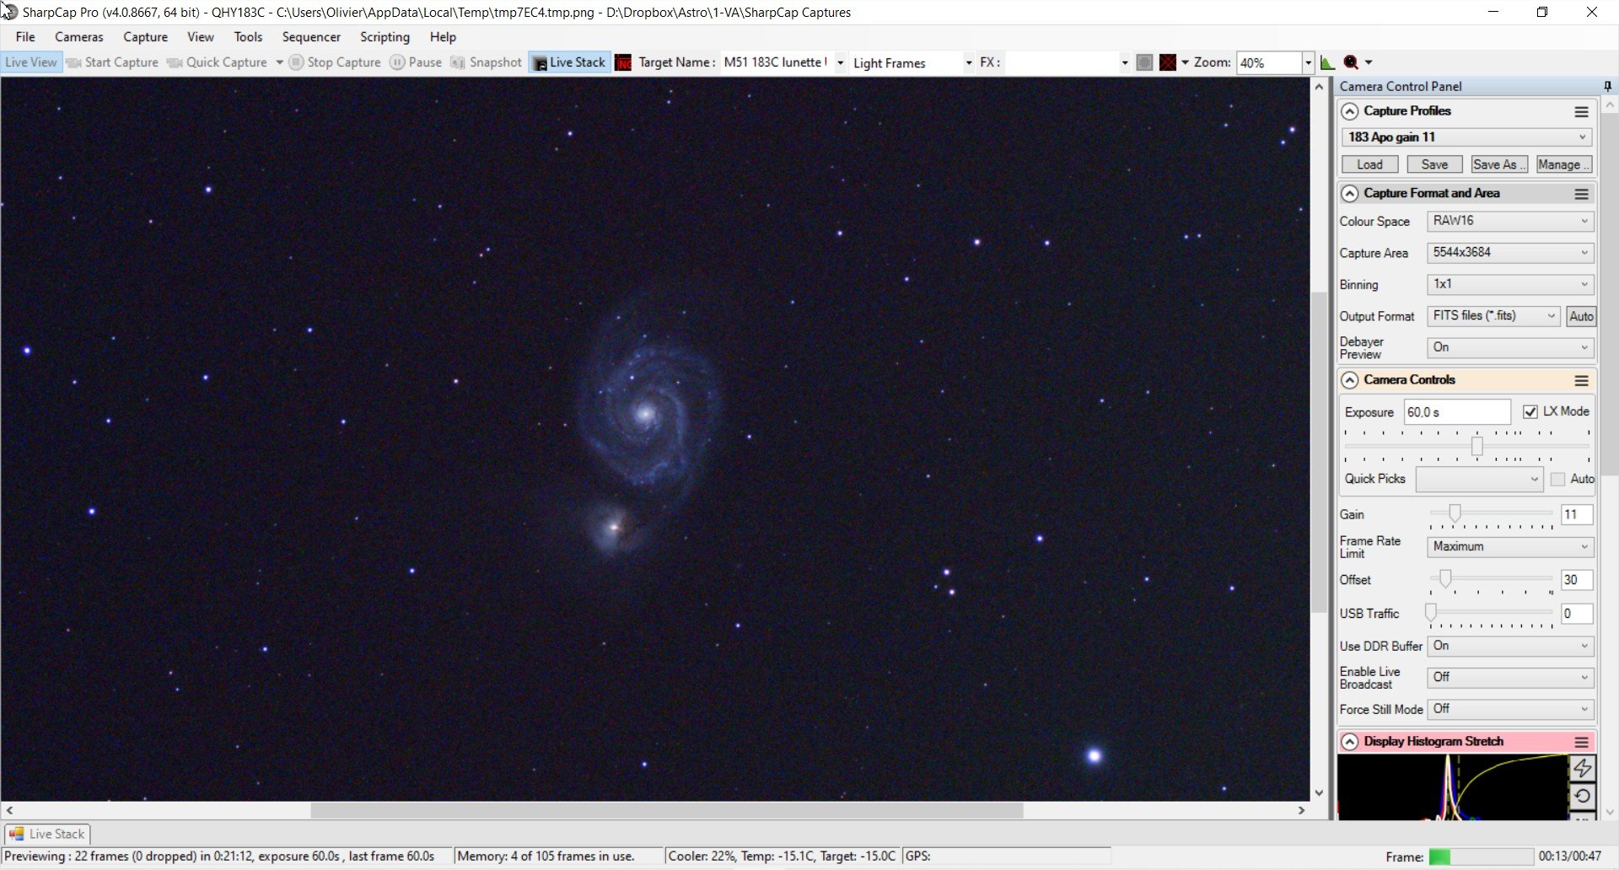Open the Frame Rate Limit dropdown
The width and height of the screenshot is (1619, 870).
[x=1509, y=546]
